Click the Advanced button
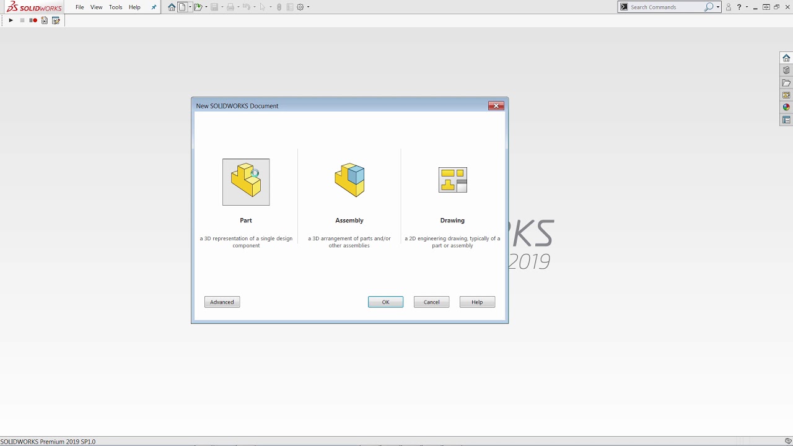This screenshot has width=793, height=446. 222,302
